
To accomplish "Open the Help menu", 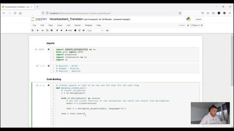I will tap(99, 25).
